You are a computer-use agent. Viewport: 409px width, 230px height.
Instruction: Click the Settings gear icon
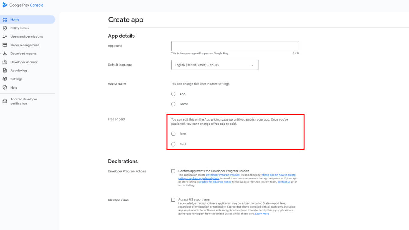5,79
